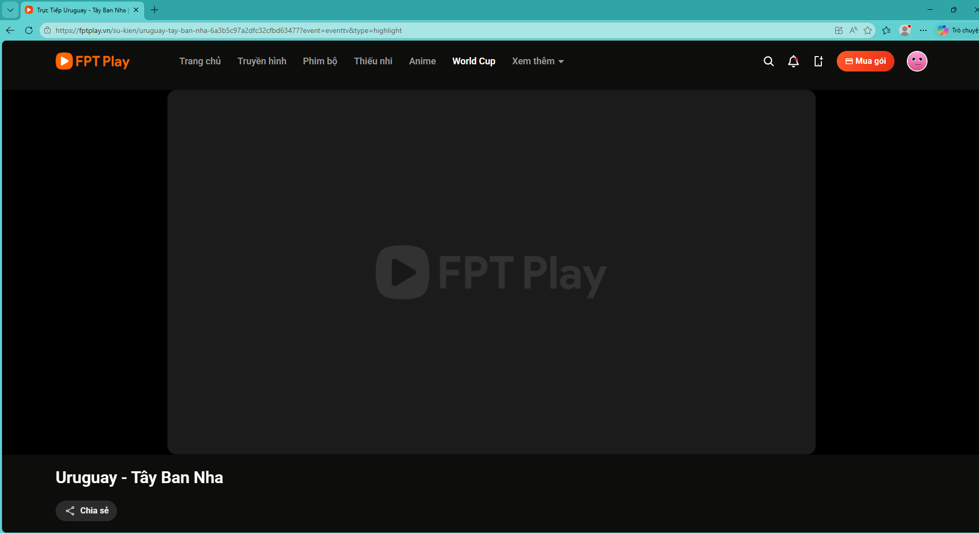
Task: Click the browser back arrow
Action: click(x=10, y=30)
